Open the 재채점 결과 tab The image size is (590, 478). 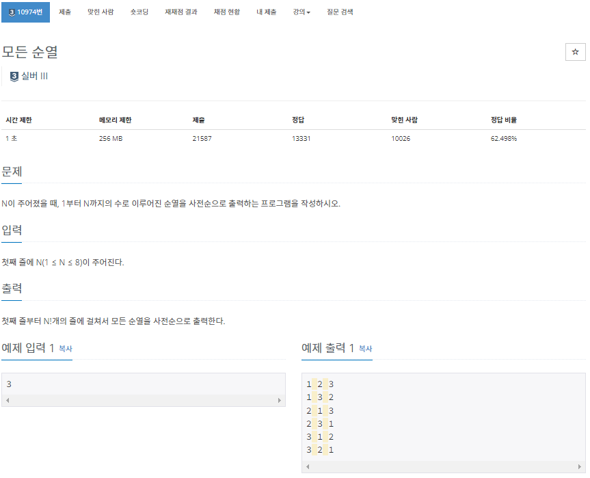tap(181, 12)
